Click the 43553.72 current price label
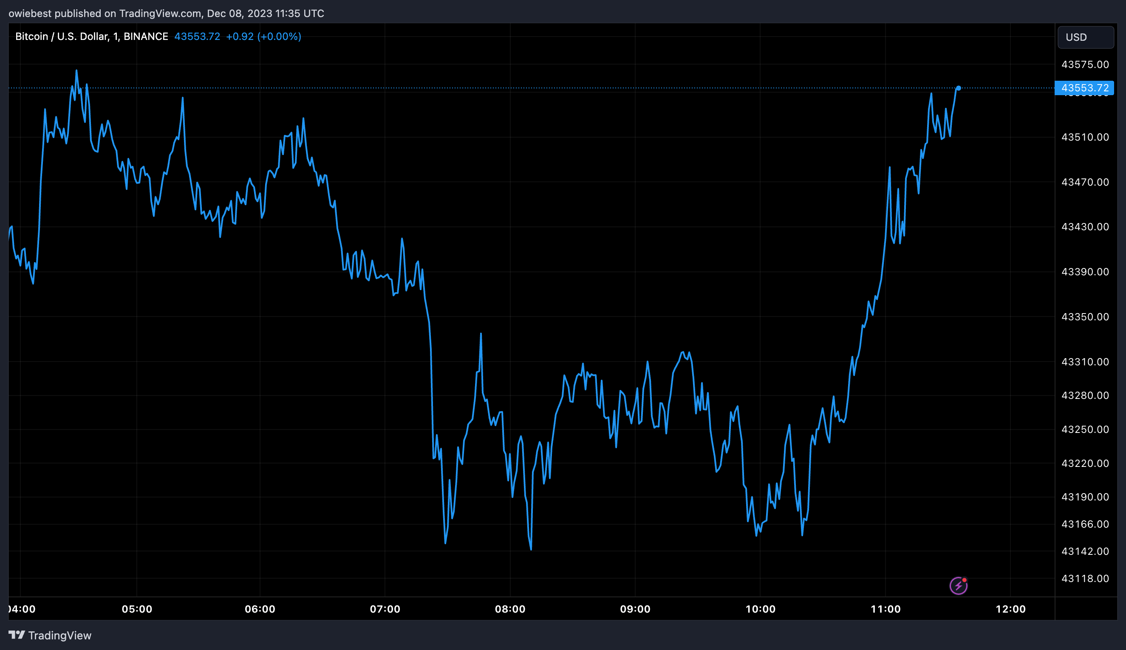 [1084, 88]
